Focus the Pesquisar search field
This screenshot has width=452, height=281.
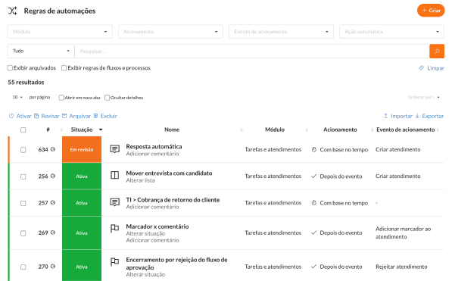pos(252,51)
